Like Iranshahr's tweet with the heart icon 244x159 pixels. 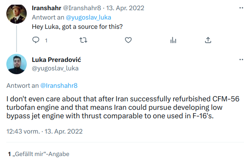click(x=128, y=40)
